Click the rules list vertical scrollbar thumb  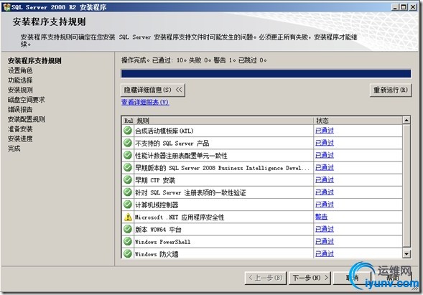406,185
